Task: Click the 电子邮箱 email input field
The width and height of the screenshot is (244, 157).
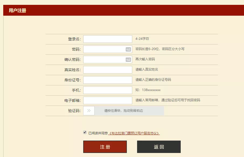Action: 107,100
